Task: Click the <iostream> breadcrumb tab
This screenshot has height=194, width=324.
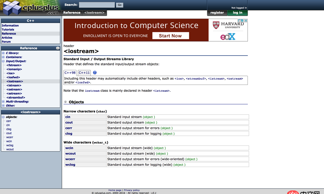Action: [x=94, y=13]
